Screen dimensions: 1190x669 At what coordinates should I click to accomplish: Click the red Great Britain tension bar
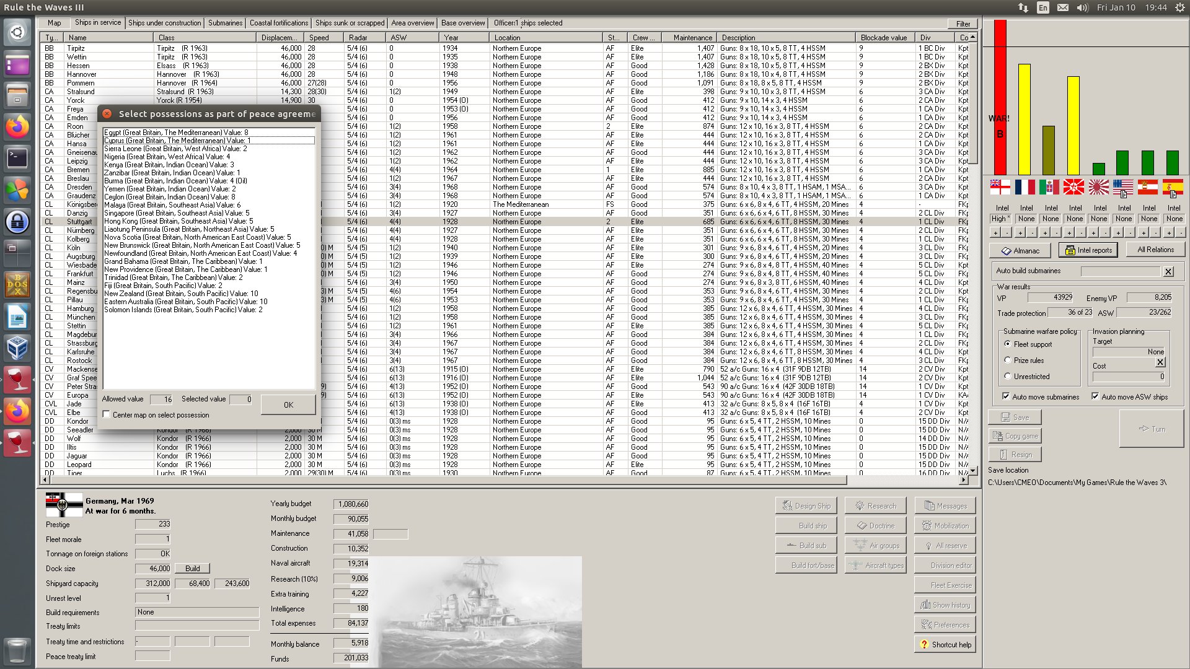point(1000,97)
